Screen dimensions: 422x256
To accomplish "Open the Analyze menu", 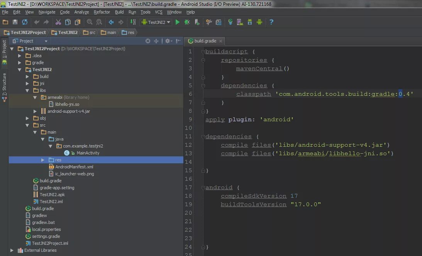I will coord(81,12).
